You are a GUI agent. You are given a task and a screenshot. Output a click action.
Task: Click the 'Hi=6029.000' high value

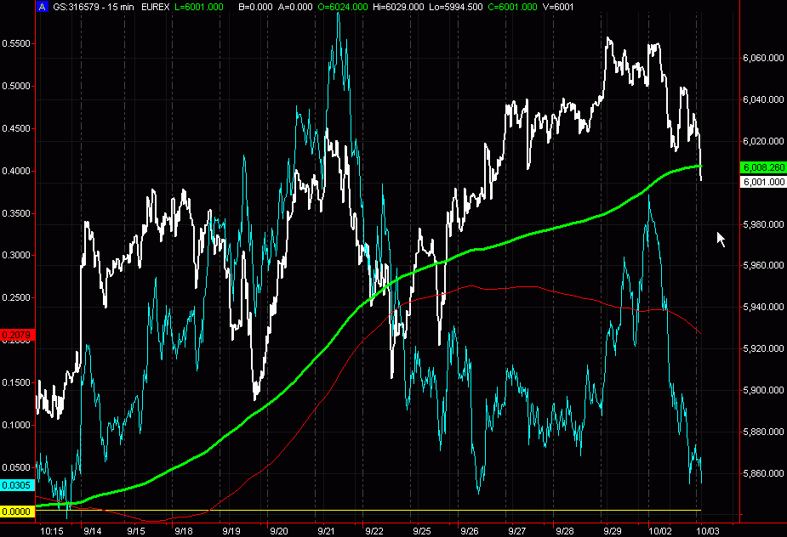coord(400,7)
